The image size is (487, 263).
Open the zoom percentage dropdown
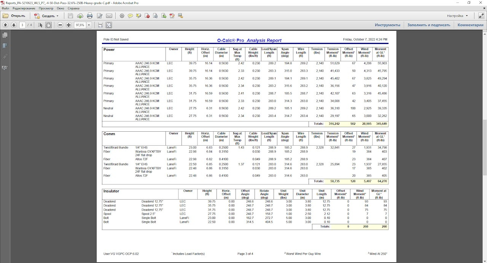tap(89, 25)
